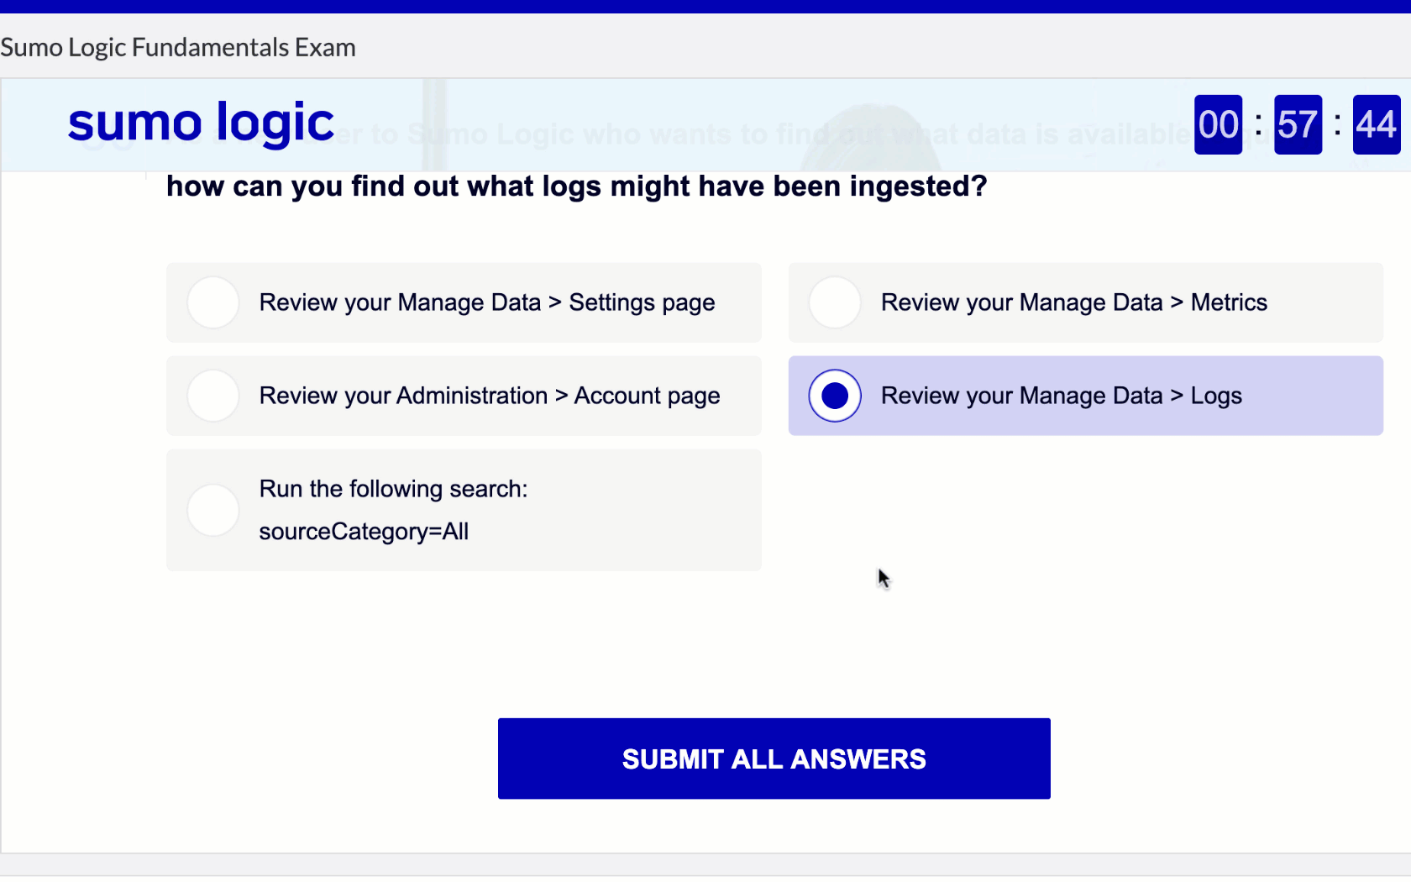Click the 'sourceCategory=All' query text
The height and width of the screenshot is (882, 1411).
pyautogui.click(x=364, y=532)
